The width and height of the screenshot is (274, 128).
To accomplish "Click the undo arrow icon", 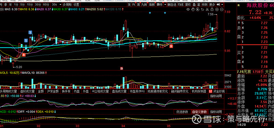I will tap(202, 10).
